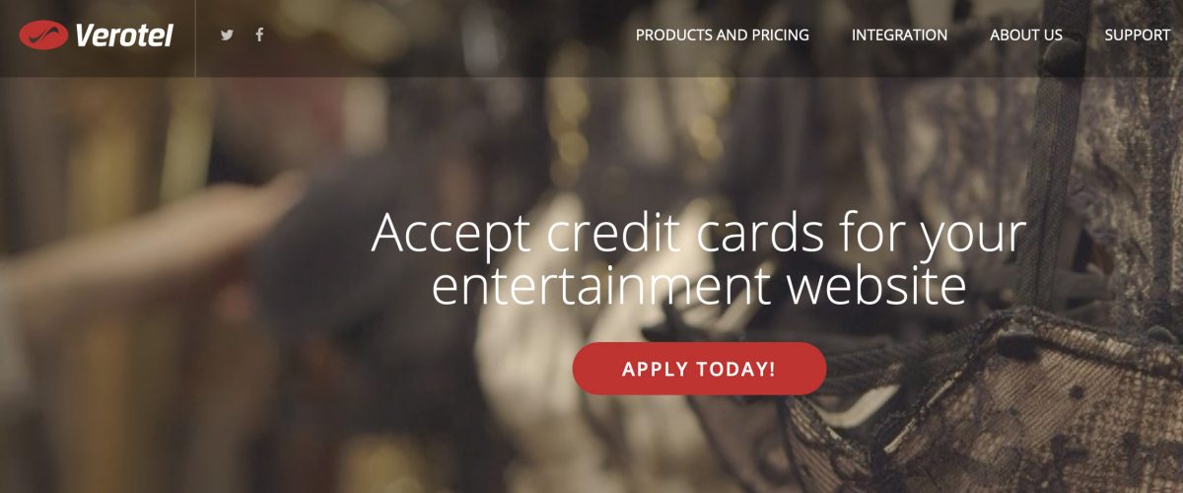The width and height of the screenshot is (1183, 493).
Task: Click empty header area between Facebook icon and Products
Action: coord(449,35)
